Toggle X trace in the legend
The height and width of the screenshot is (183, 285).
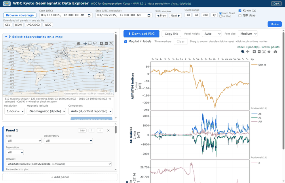tap(256, 163)
